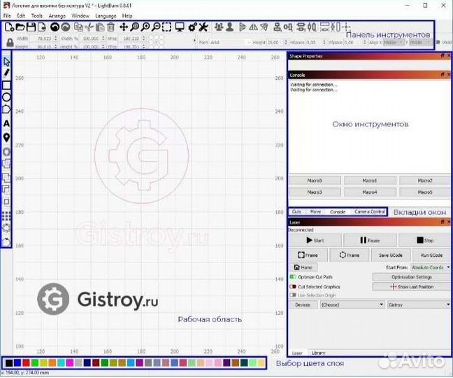
Task: Select the position marker pin tool
Action: pyautogui.click(x=7, y=136)
